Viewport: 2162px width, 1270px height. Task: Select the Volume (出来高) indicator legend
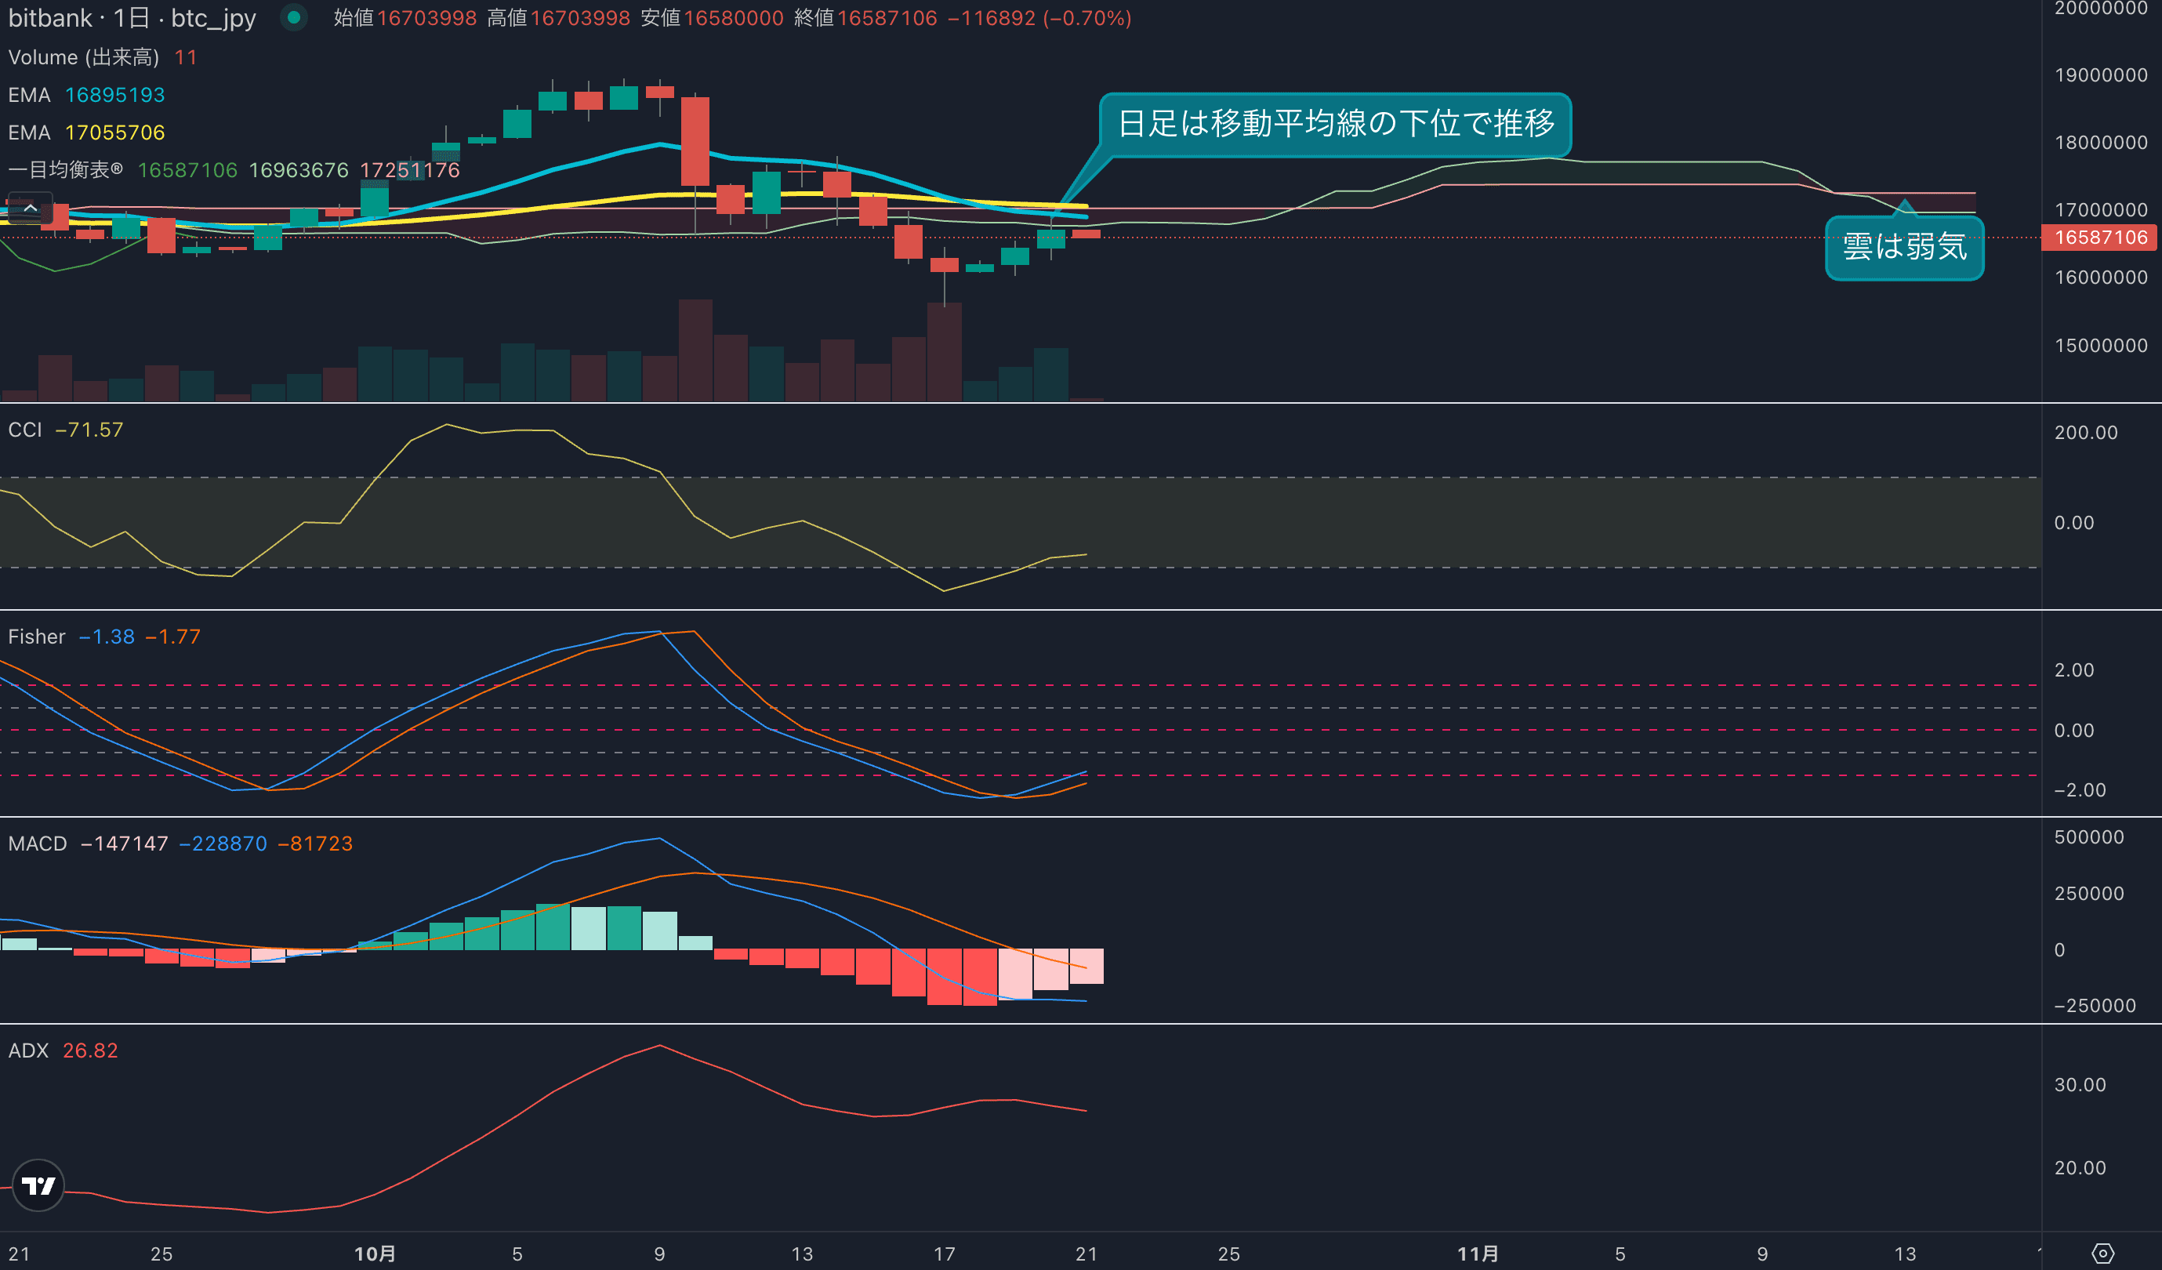(83, 57)
